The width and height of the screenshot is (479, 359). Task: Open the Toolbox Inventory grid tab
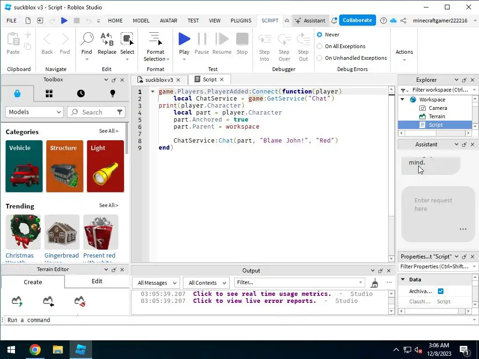(x=49, y=93)
